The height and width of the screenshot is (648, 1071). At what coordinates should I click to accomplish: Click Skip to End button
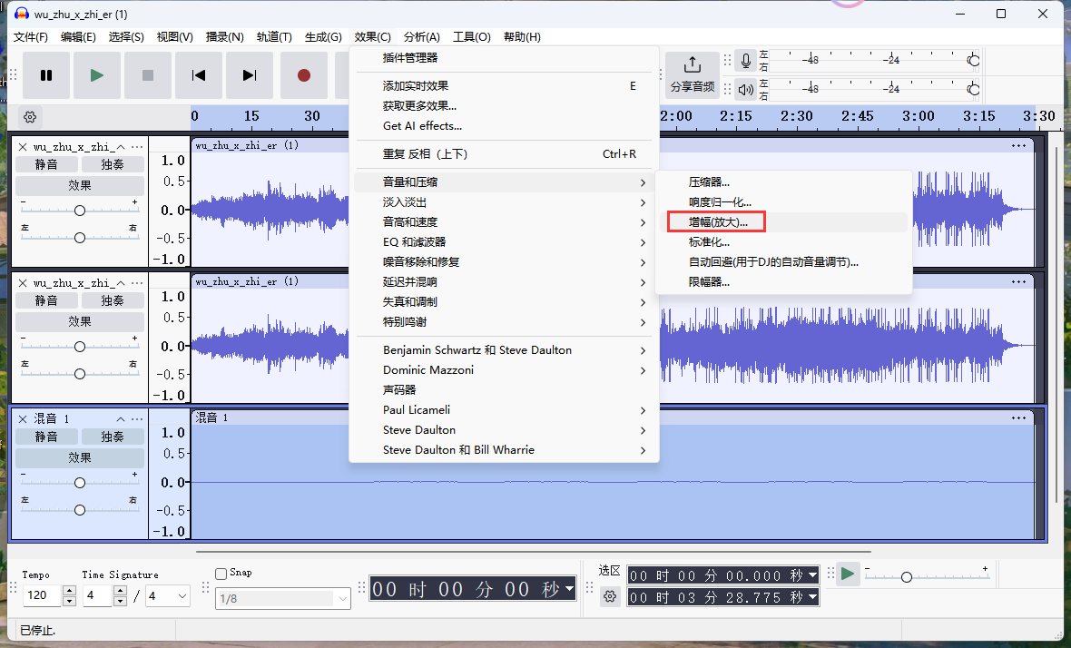coord(250,75)
